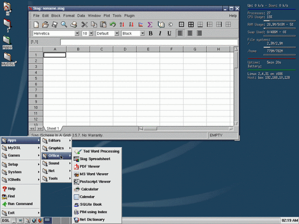Viewport: 299px width, 224px height.
Task: Click the green undo arrow icon
Action: click(113, 24)
